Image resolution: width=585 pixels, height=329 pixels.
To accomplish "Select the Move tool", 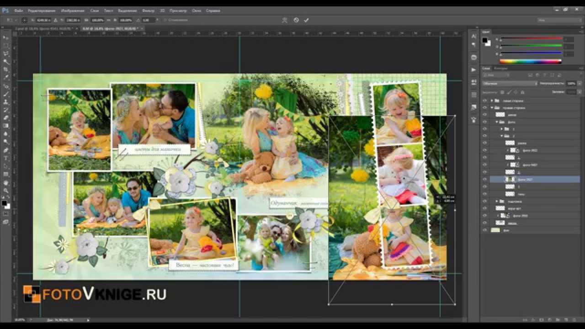I will tap(6, 37).
